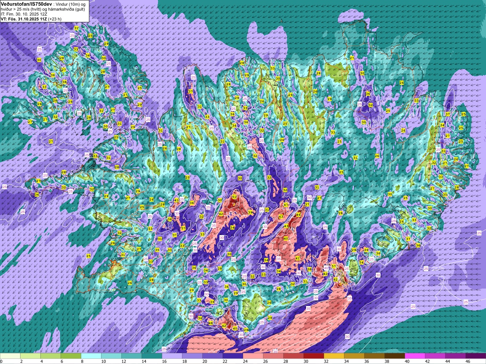Click the light cyan 8–10 legend swatch
The image size is (486, 364).
point(91,356)
